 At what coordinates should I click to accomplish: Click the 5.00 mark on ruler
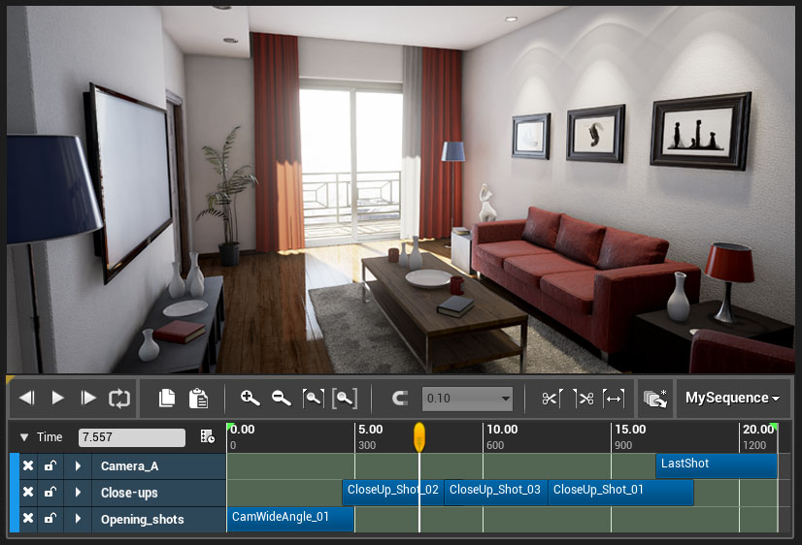pos(370,429)
